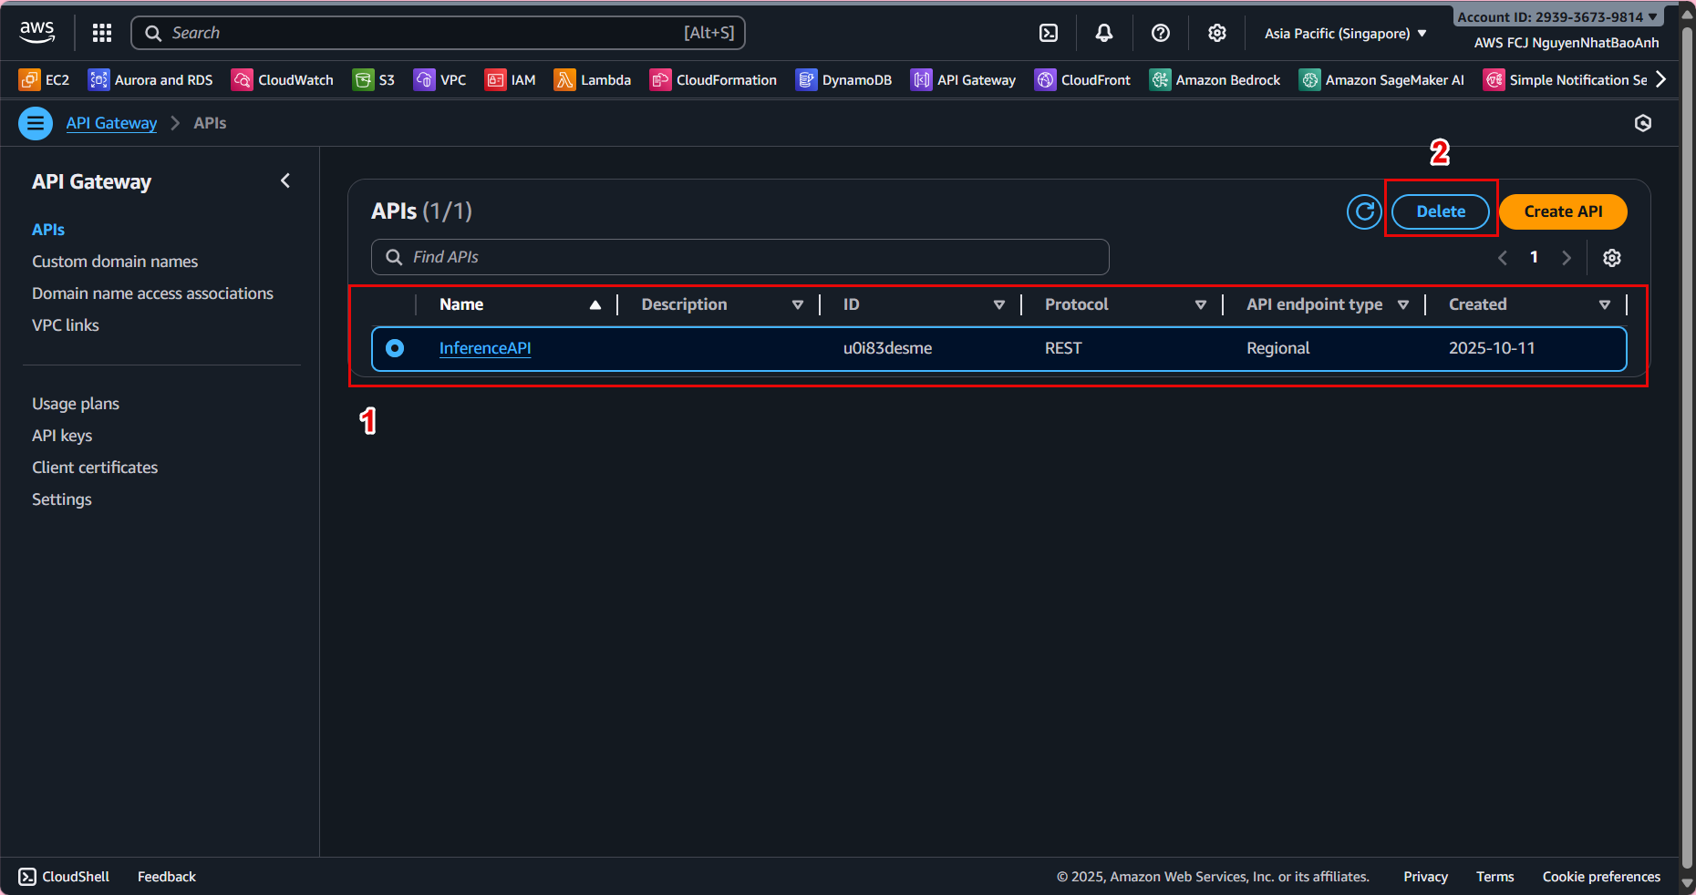Open the InferenceAPI link

[485, 348]
